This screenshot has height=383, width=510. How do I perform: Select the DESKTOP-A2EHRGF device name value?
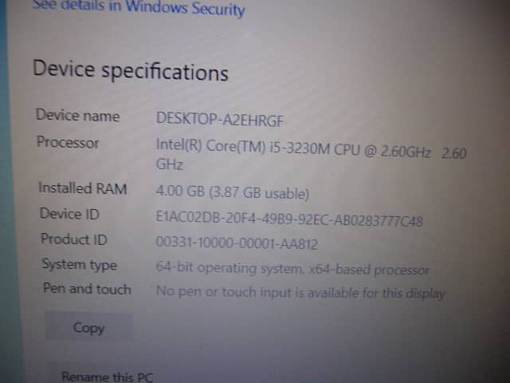(x=220, y=120)
